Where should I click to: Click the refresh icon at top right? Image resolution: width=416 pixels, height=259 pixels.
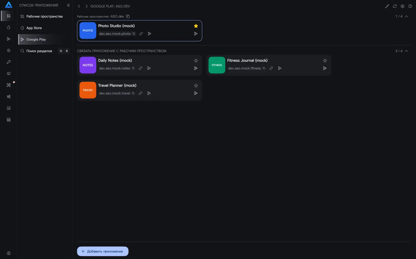pos(395,6)
